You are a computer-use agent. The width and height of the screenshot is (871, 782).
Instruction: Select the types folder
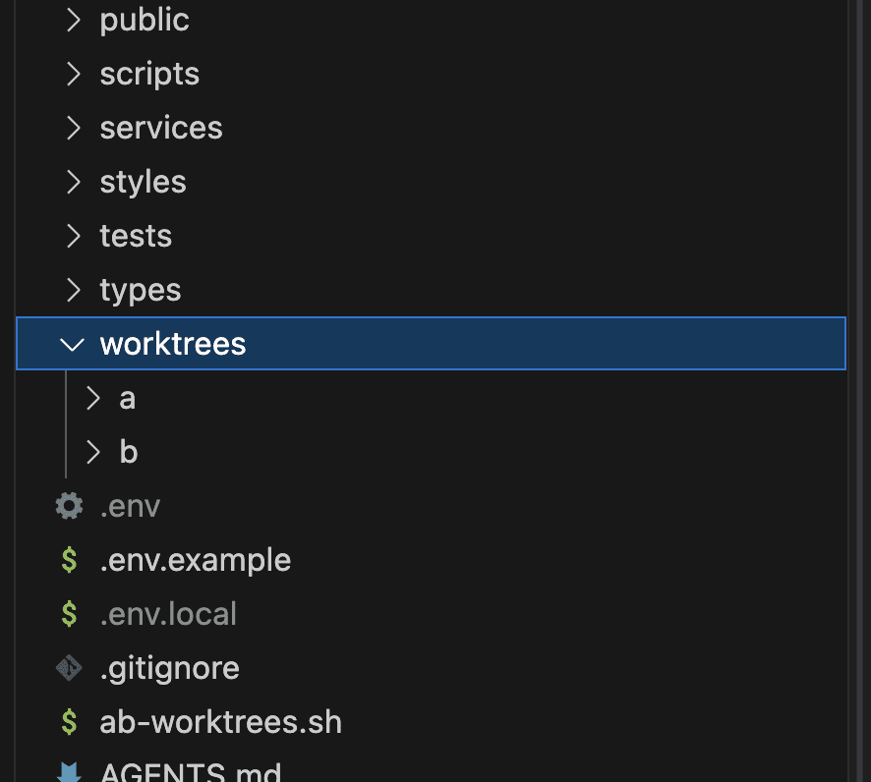141,290
